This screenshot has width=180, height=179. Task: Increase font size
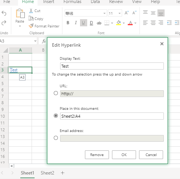tap(127, 13)
